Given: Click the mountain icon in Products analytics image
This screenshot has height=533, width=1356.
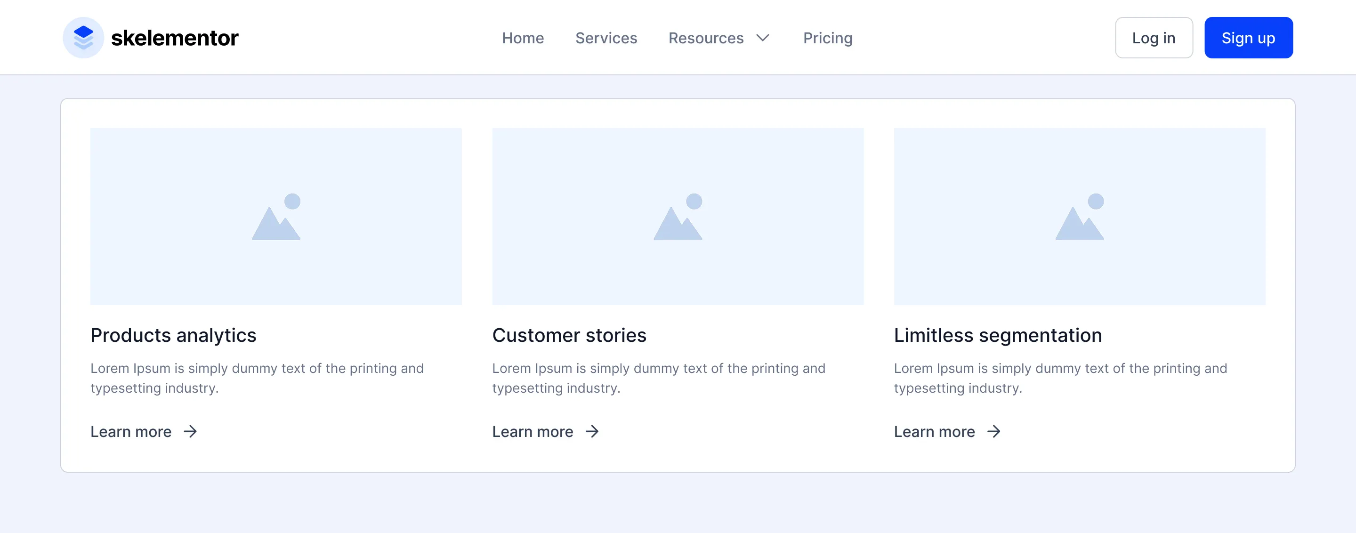Looking at the screenshot, I should tap(276, 216).
